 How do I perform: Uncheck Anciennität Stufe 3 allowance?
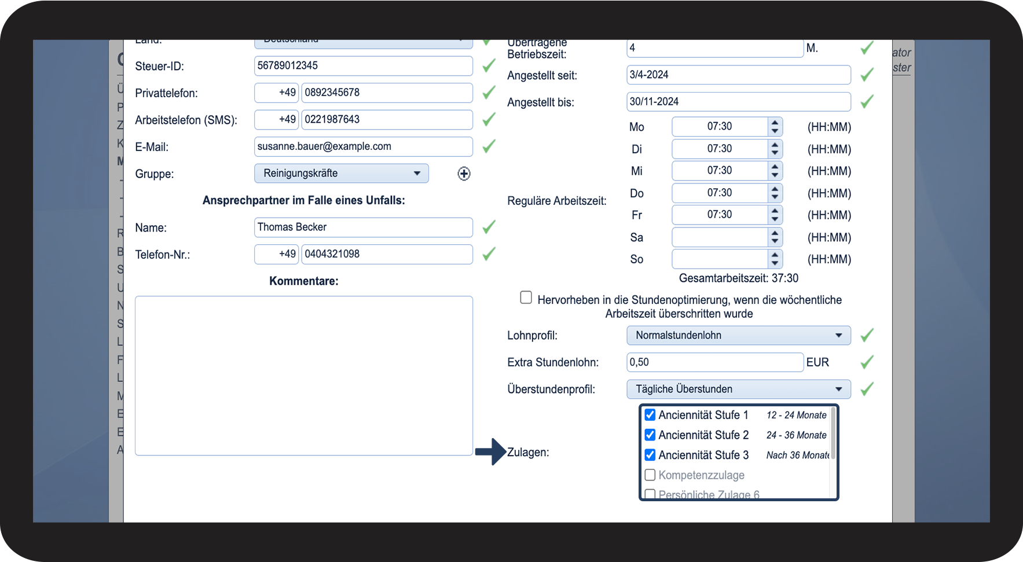[x=650, y=455]
